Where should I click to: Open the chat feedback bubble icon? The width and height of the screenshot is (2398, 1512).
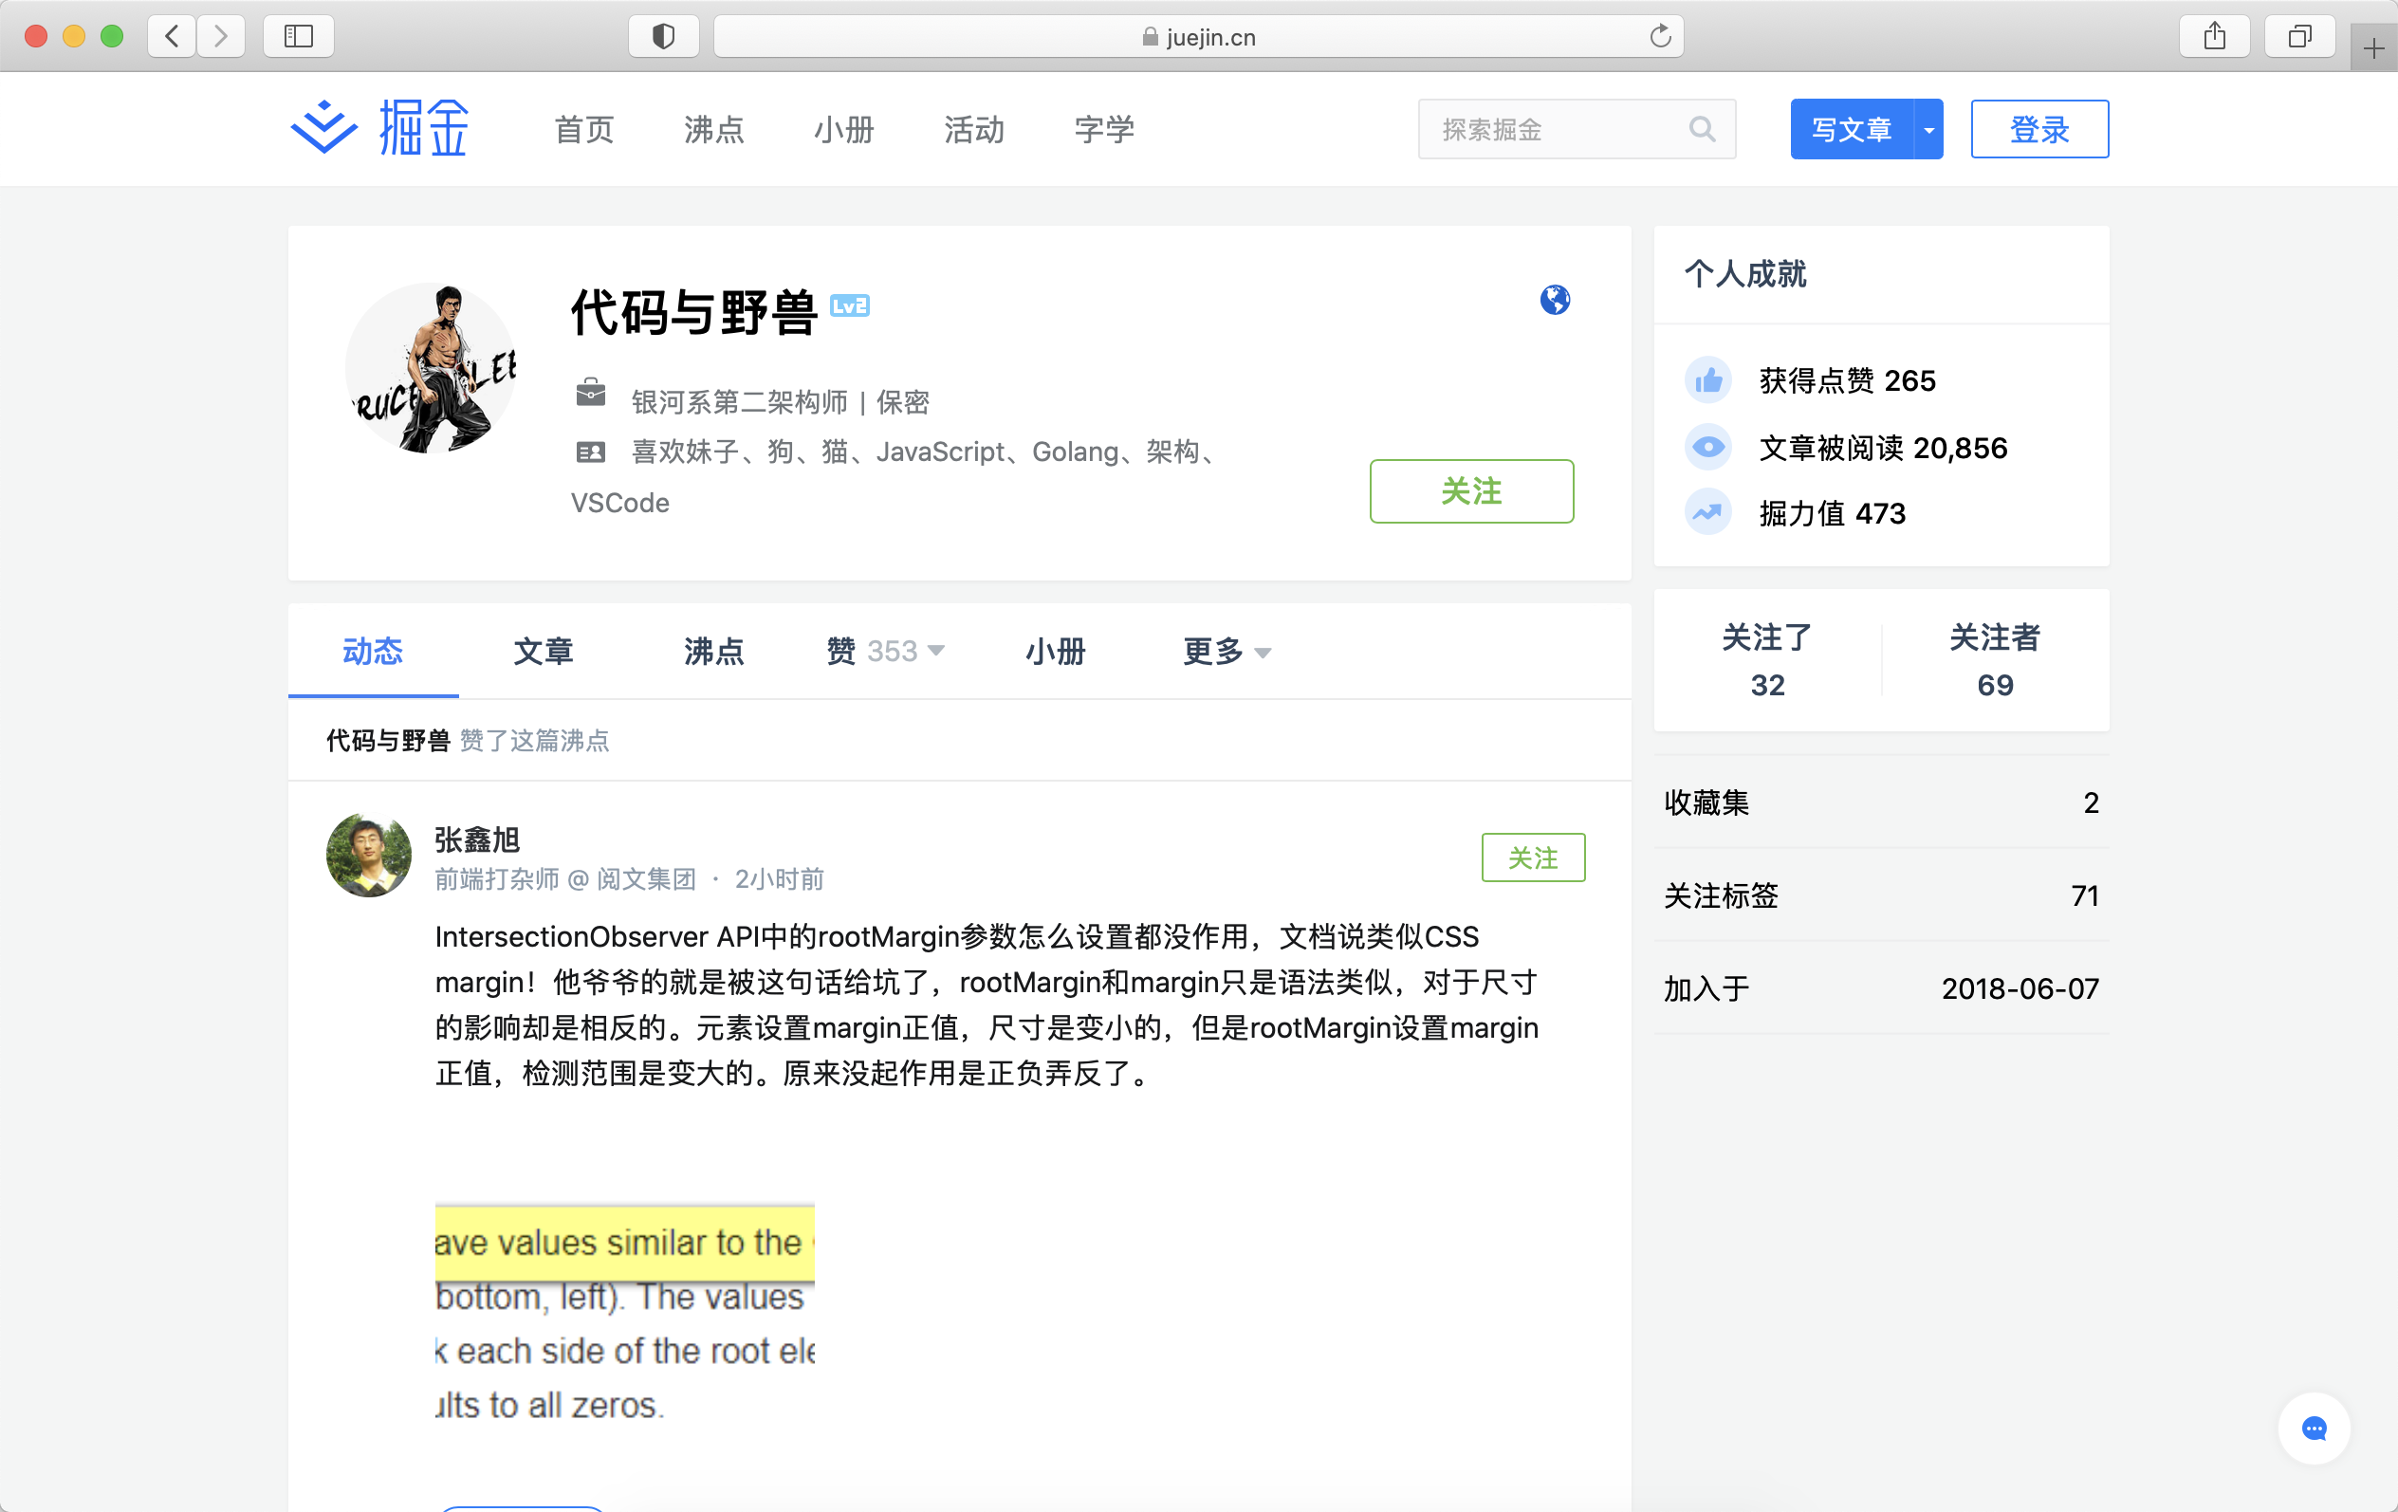pyautogui.click(x=2314, y=1429)
